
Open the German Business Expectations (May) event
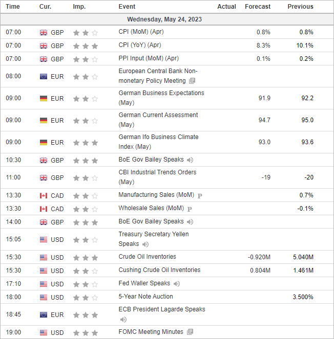click(x=161, y=98)
